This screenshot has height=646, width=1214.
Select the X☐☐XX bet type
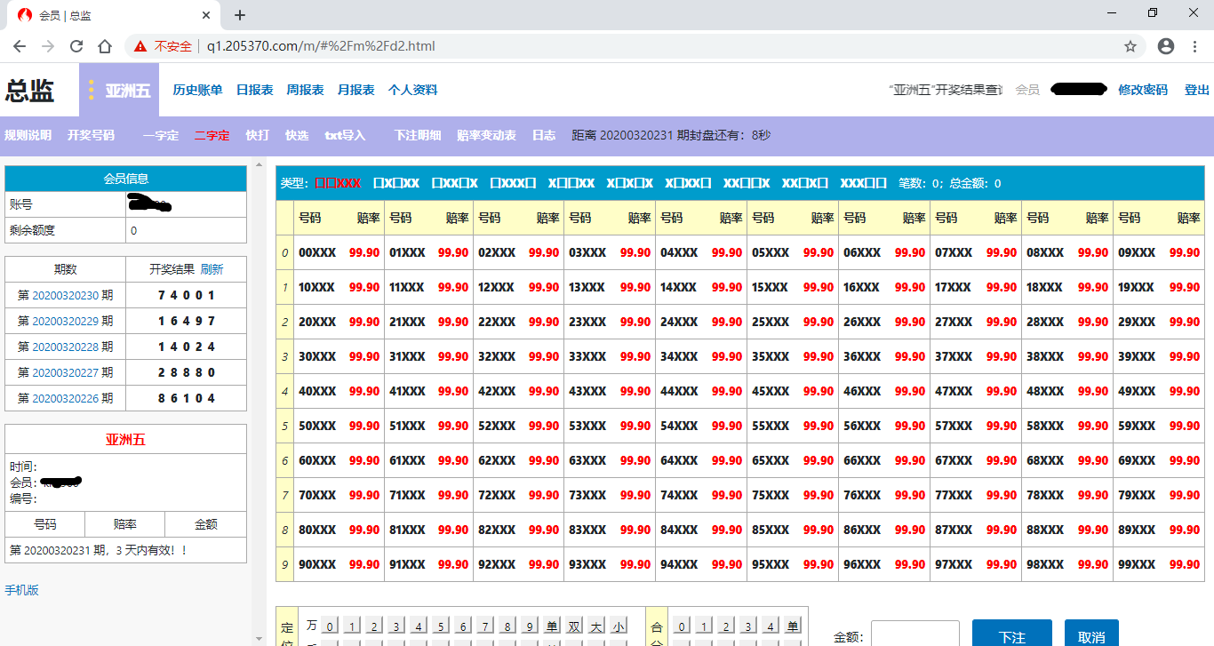click(x=571, y=183)
